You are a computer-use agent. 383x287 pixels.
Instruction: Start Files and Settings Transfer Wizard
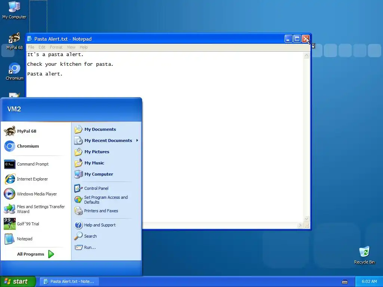(x=35, y=209)
